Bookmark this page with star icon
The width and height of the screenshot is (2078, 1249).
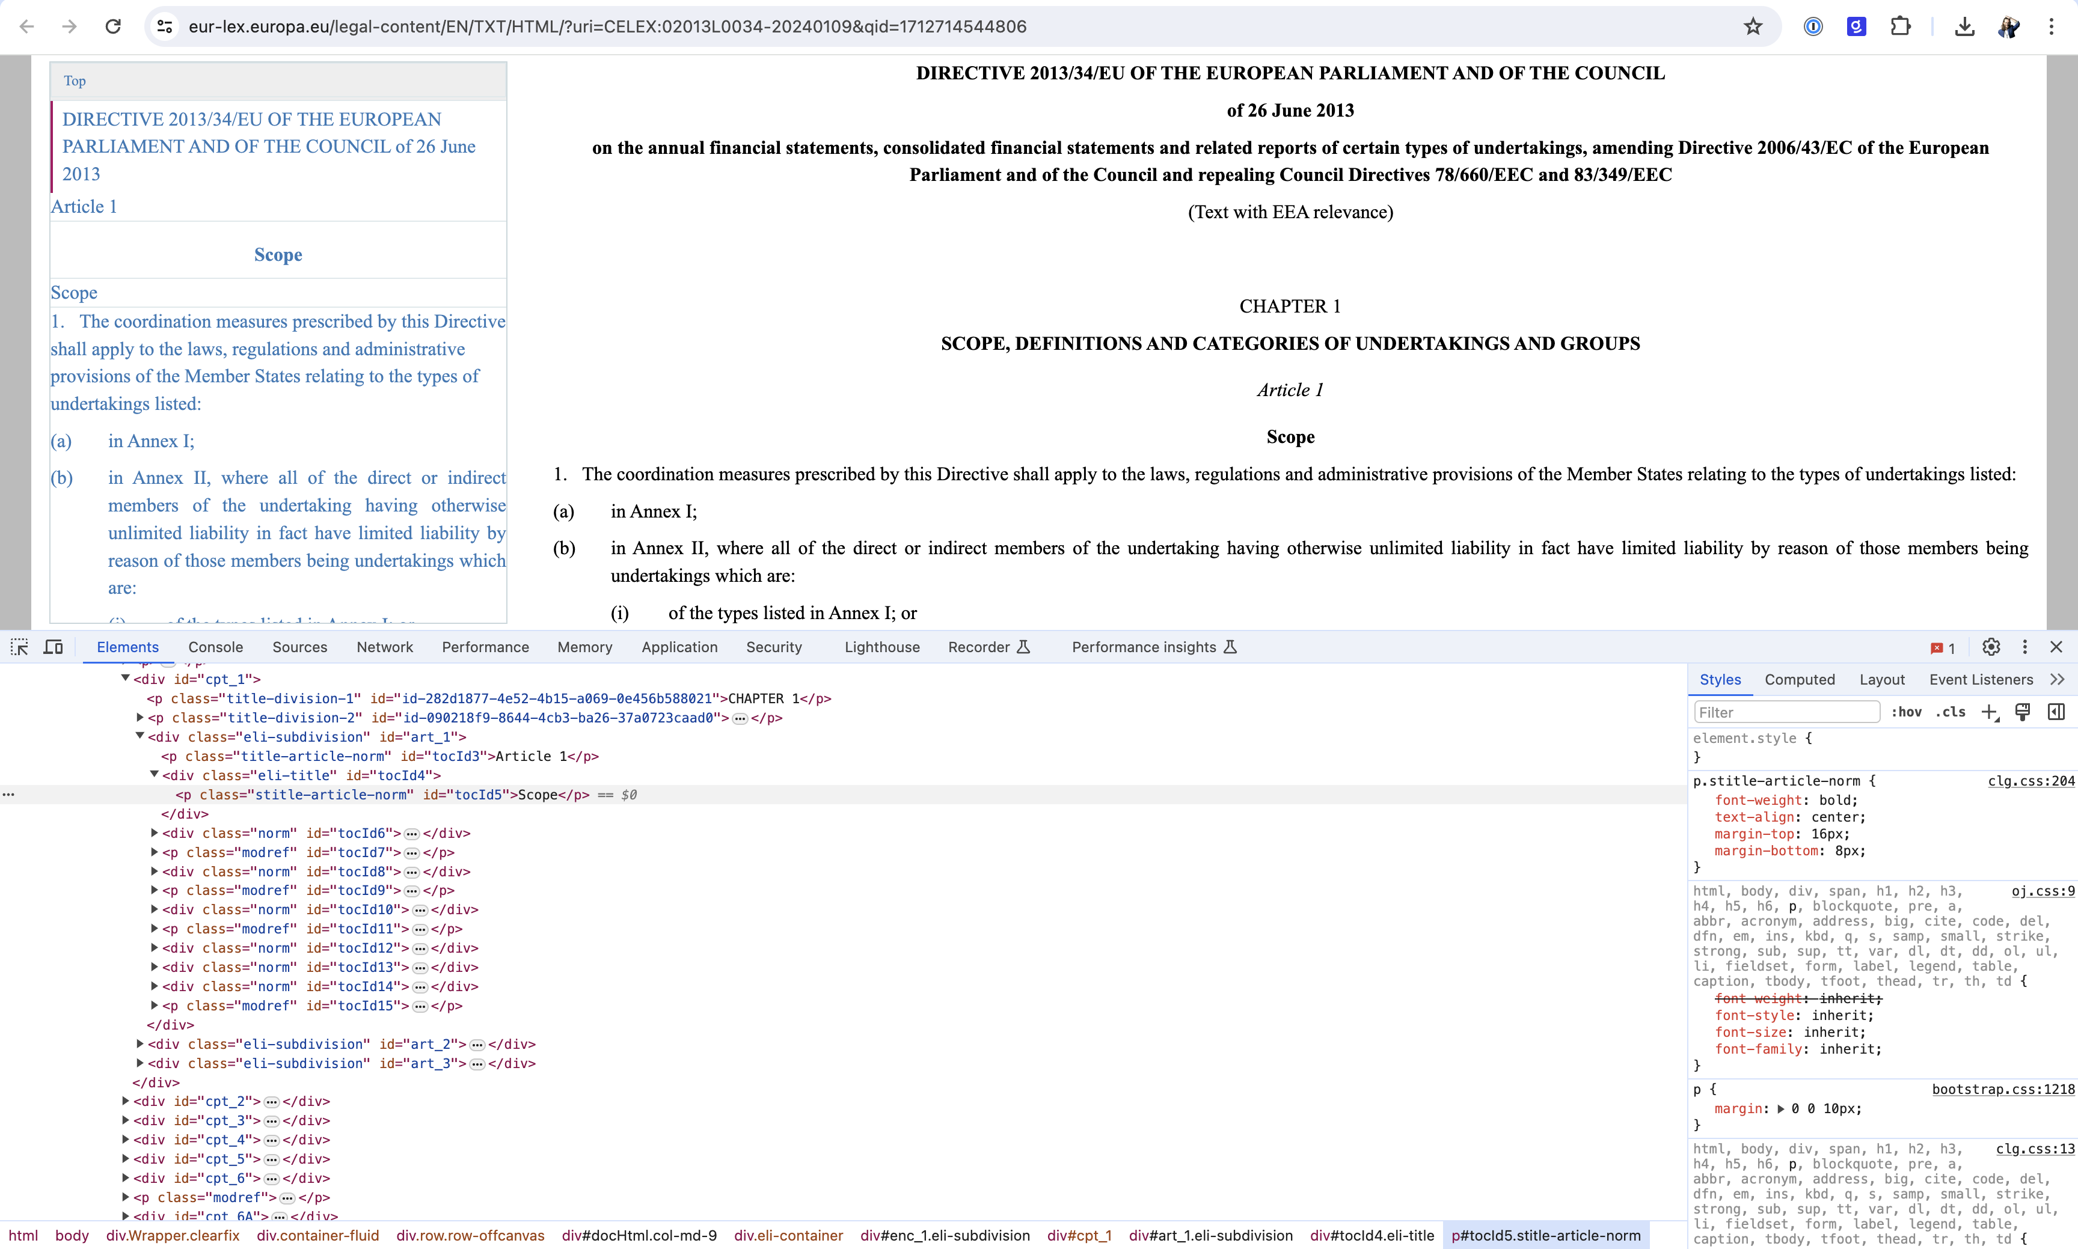(1753, 26)
